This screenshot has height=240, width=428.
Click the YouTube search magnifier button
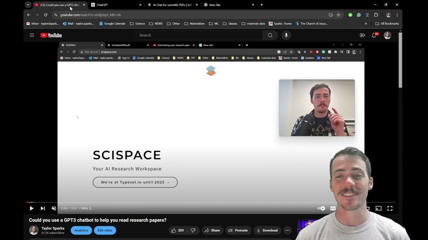[x=270, y=35]
